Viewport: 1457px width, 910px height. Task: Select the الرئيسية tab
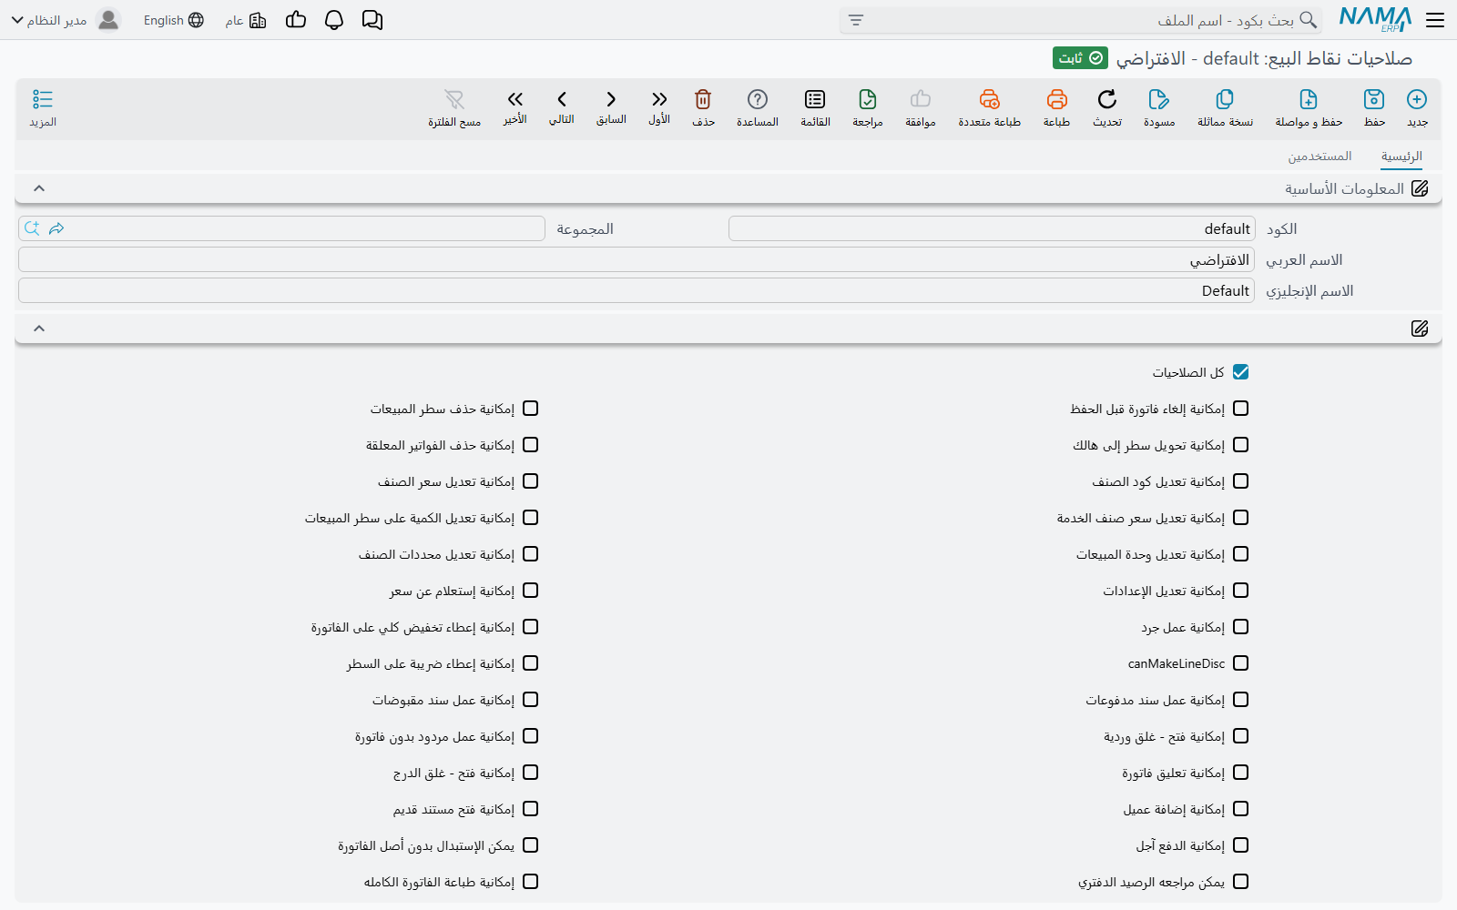tap(1401, 157)
